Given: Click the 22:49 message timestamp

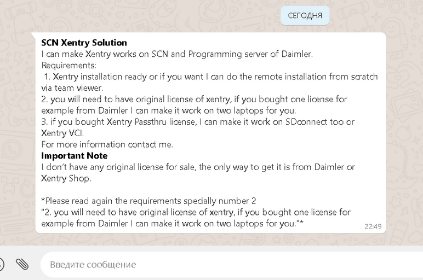Looking at the screenshot, I should pyautogui.click(x=373, y=226).
